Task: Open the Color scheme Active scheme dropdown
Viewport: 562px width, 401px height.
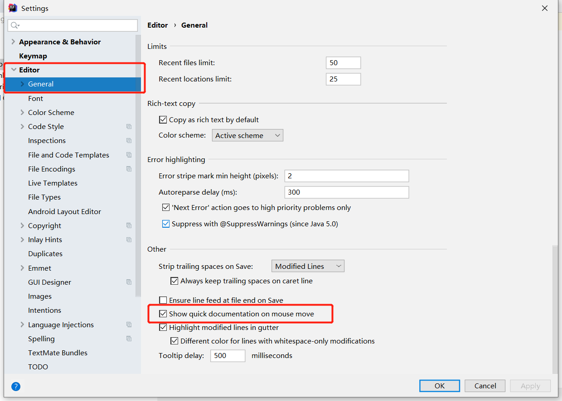Action: pos(247,135)
